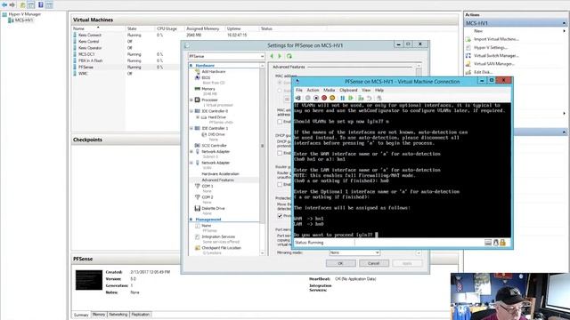Click the orange Save state toolbar icon

tap(332, 98)
